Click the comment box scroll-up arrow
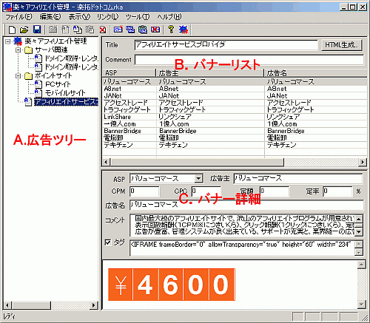Screen dimensions: 370x323 tap(359, 218)
